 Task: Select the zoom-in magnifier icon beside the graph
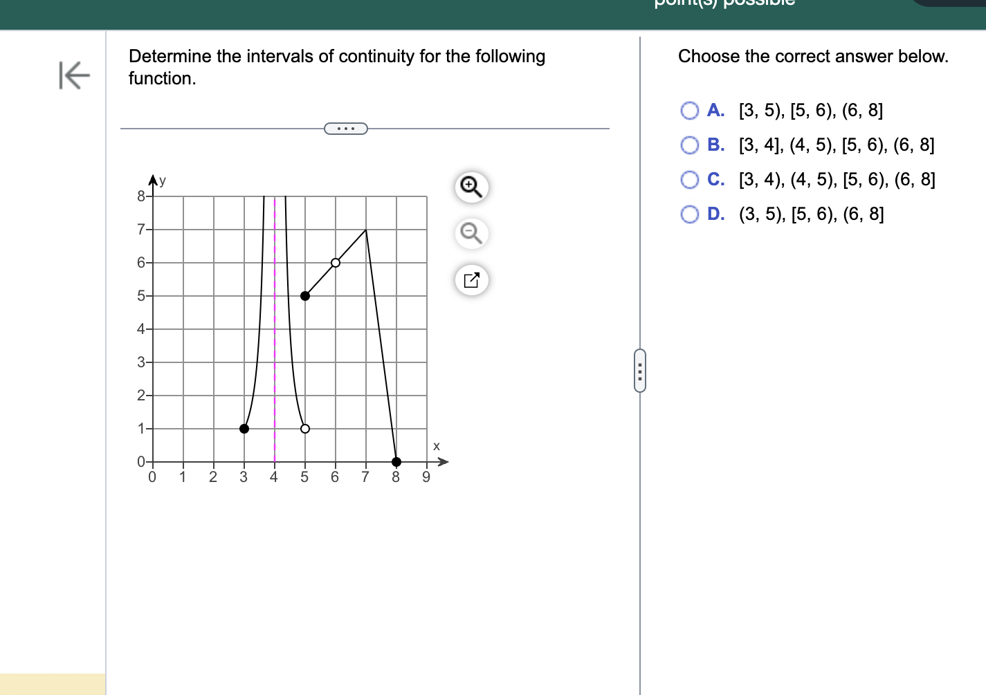471,187
